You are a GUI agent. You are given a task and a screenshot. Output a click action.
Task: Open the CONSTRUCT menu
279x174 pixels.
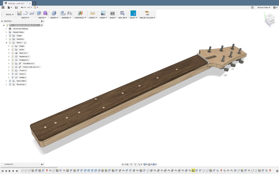[80, 18]
